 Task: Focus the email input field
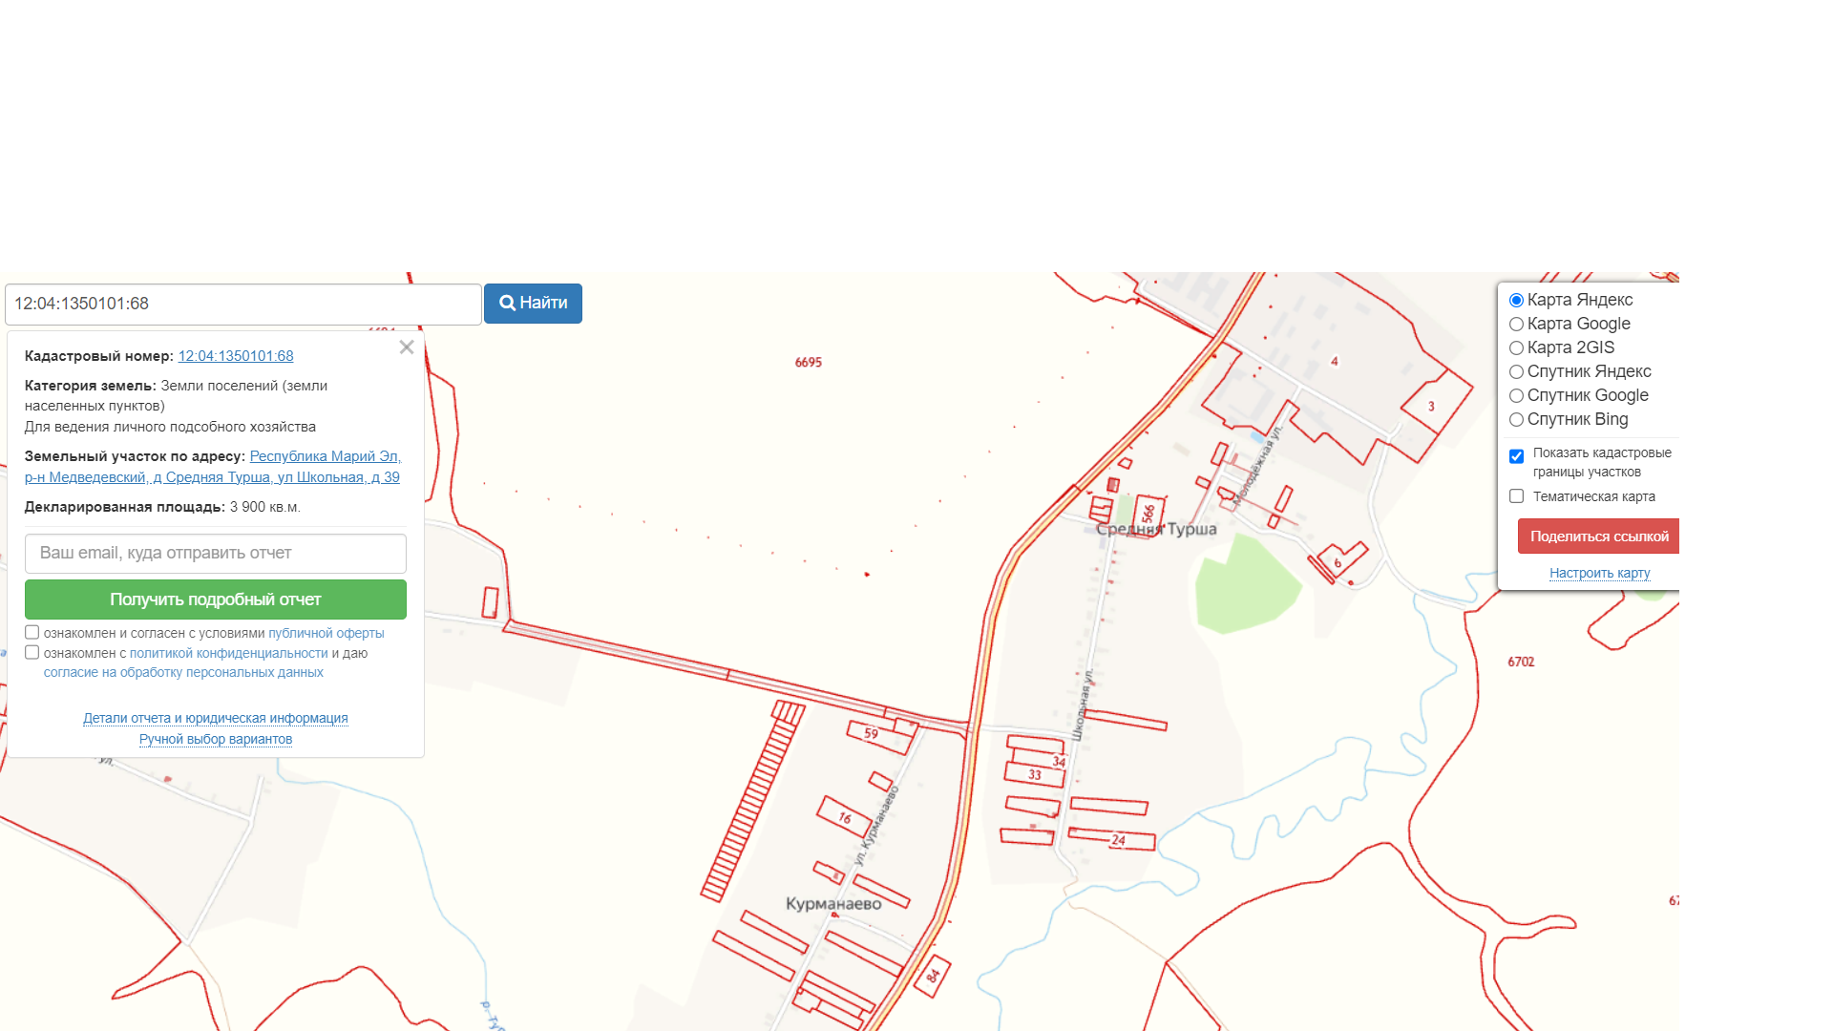(x=216, y=554)
